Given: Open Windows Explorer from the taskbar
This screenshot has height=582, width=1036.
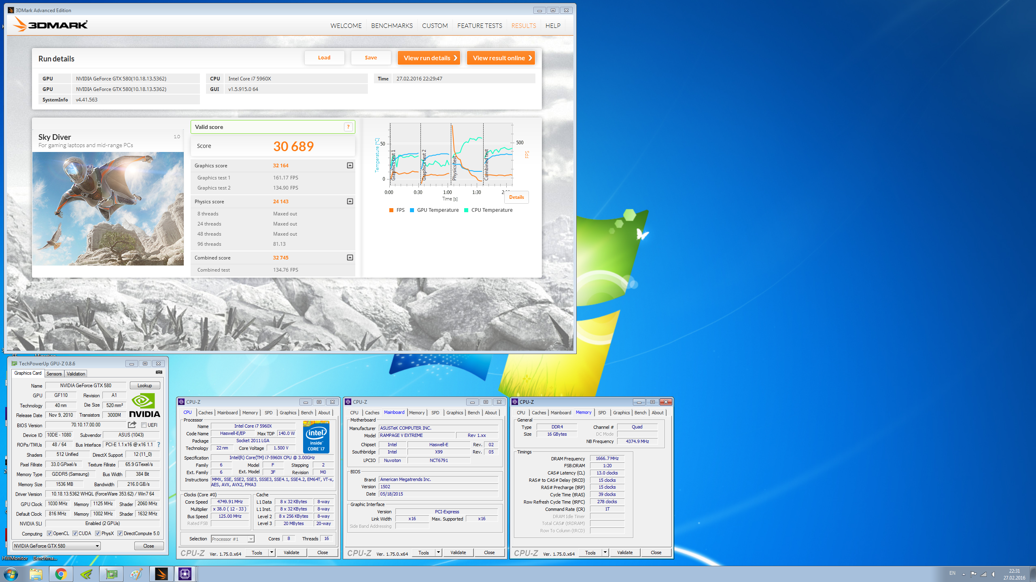Looking at the screenshot, I should pos(36,574).
